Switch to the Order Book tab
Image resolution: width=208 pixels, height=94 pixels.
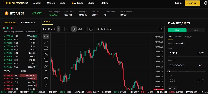tap(10, 23)
